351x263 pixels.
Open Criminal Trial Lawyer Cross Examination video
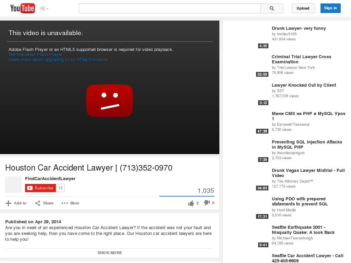click(x=301, y=59)
